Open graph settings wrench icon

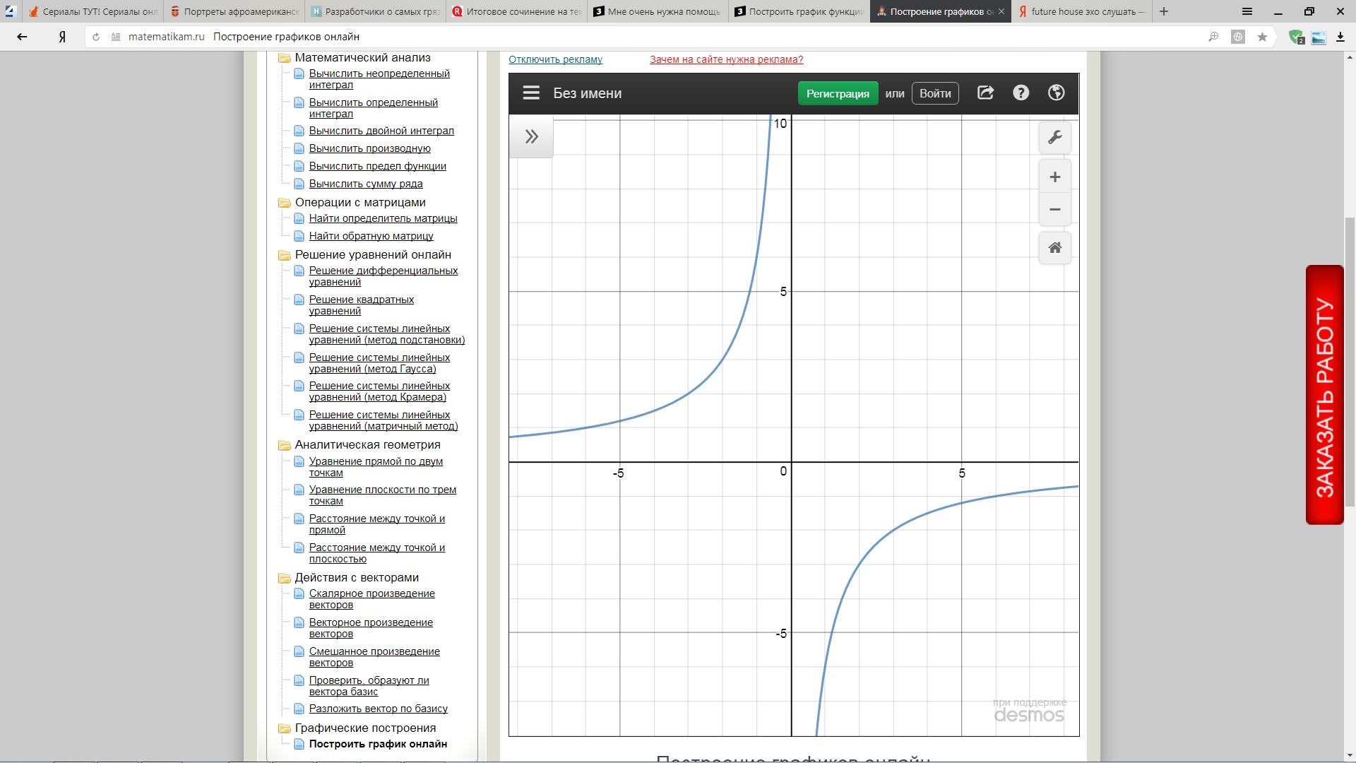[x=1055, y=137]
